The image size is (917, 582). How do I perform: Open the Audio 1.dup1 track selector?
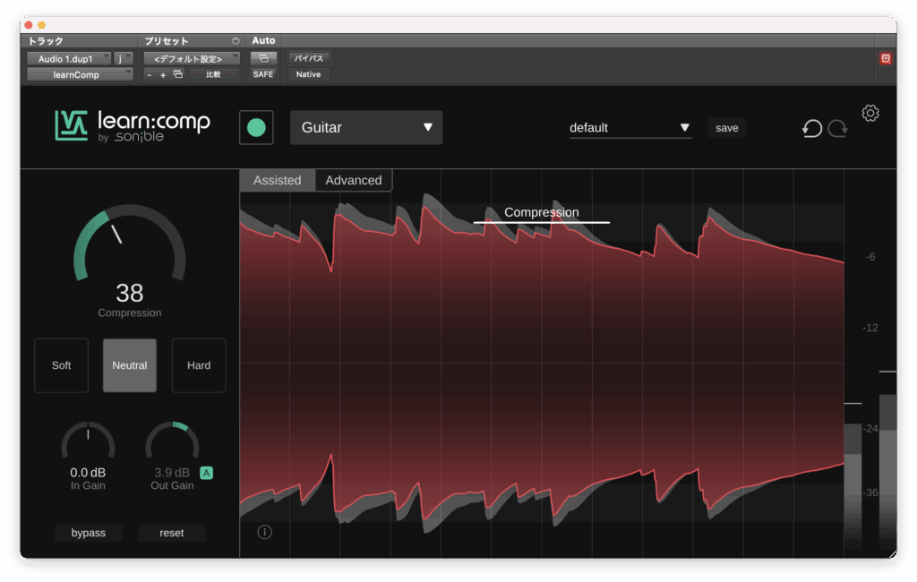click(x=69, y=58)
